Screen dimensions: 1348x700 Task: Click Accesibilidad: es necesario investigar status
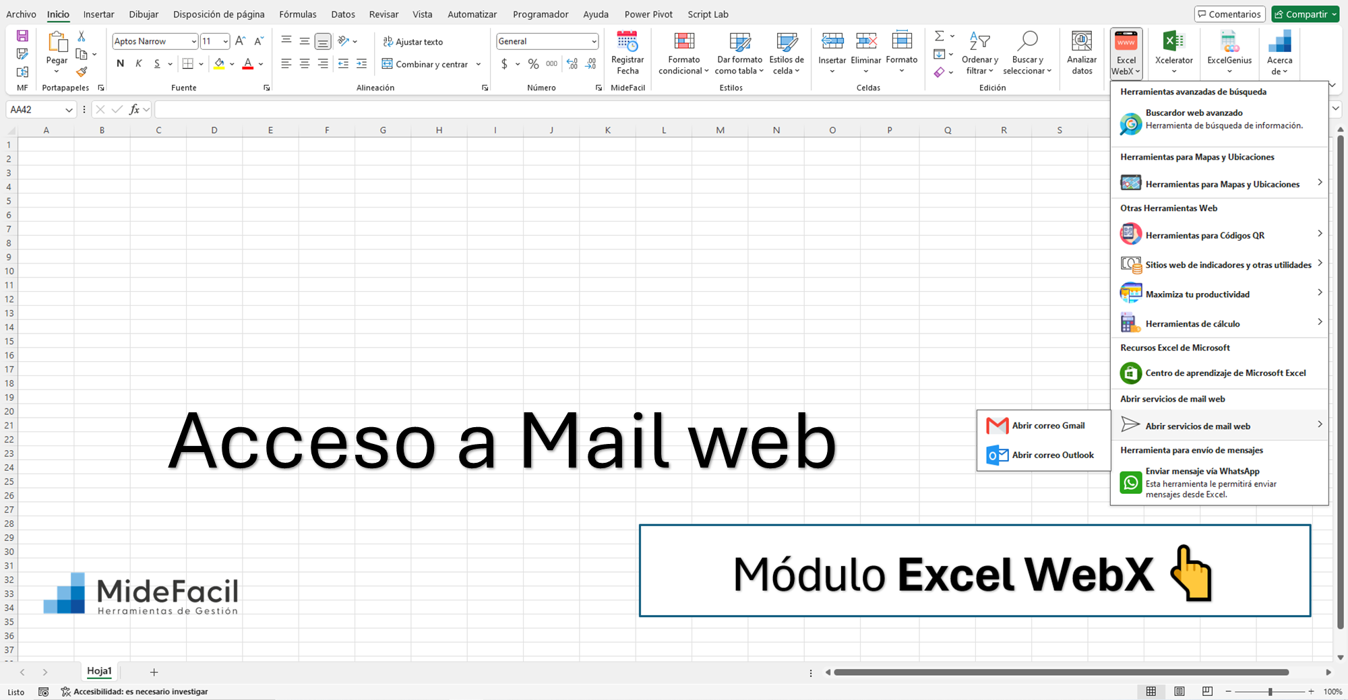pos(134,692)
